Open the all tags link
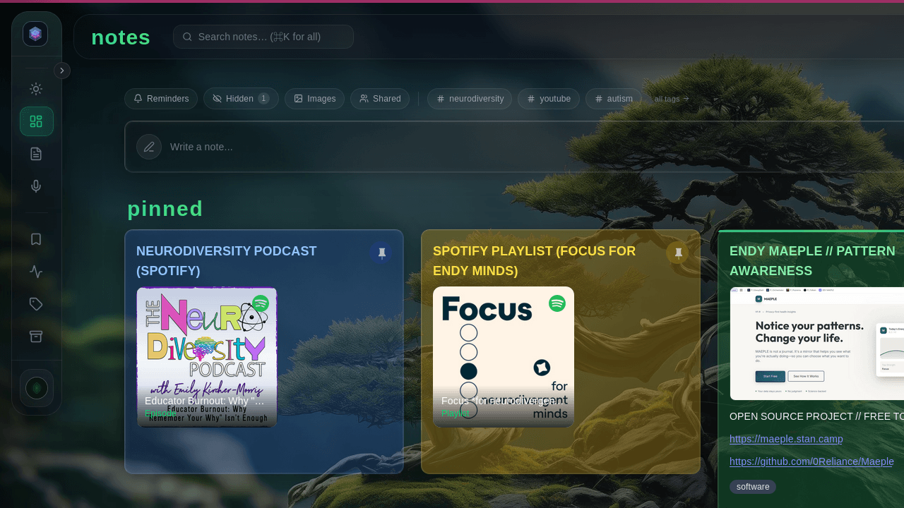 coord(672,99)
